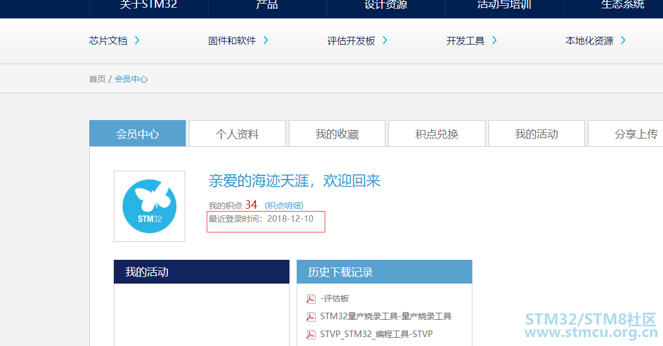
Task: Open STM32量产烧录工具-量产烧录工具 download record
Action: [x=385, y=316]
